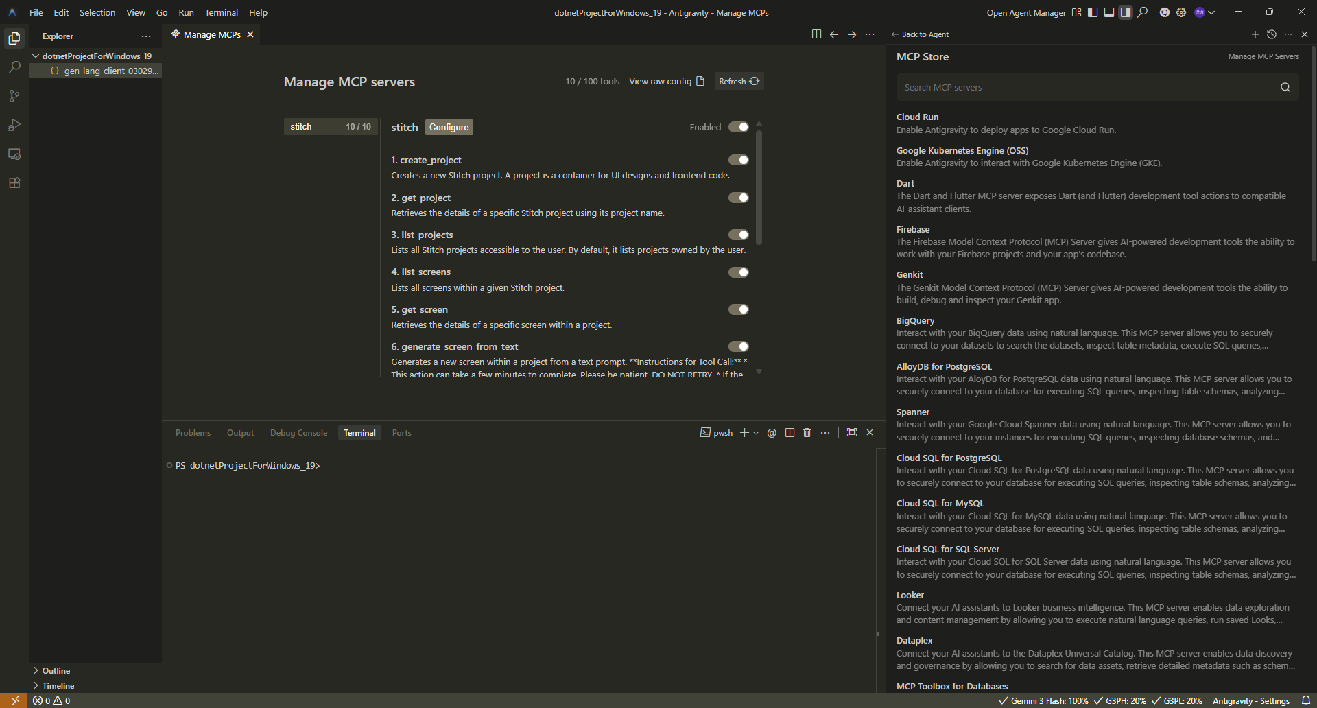Toggle the stitch server Enabled switch
Image resolution: width=1317 pixels, height=708 pixels.
click(738, 127)
